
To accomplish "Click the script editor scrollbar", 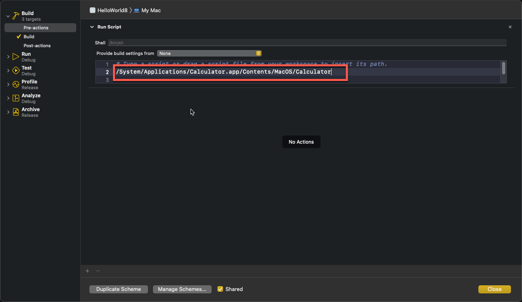I will (504, 68).
